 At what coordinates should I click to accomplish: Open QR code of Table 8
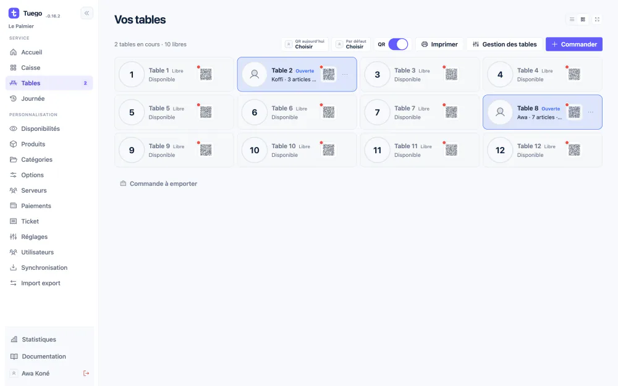574,112
